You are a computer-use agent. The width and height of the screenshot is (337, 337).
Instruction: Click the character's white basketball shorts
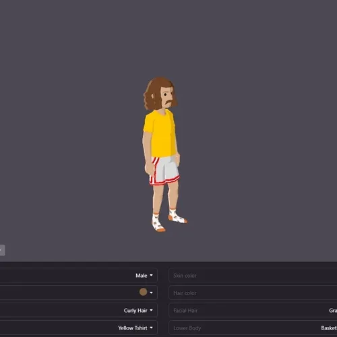[x=164, y=171]
